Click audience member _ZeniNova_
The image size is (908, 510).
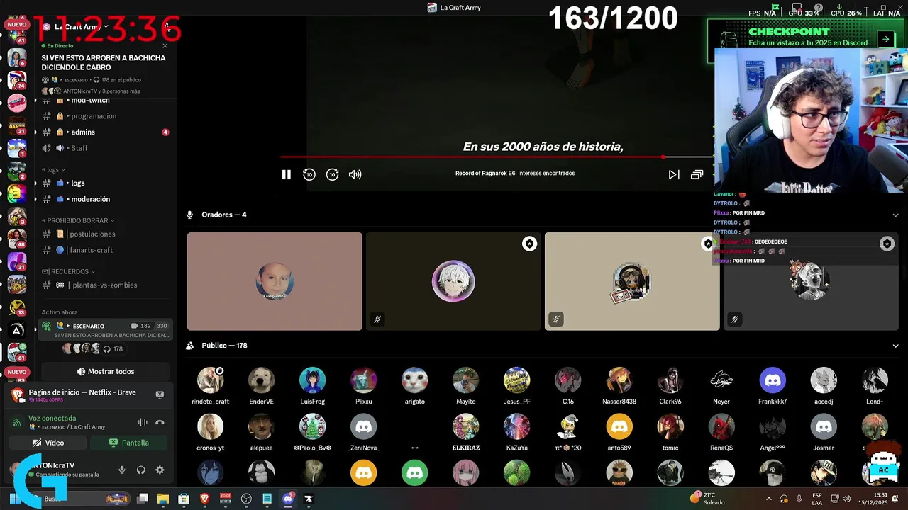[x=364, y=432]
